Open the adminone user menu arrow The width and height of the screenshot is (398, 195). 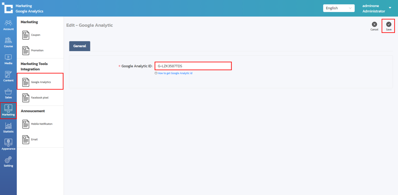coord(390,8)
